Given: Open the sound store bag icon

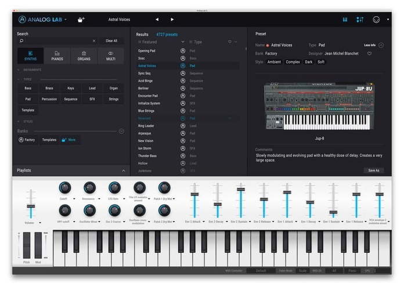Looking at the screenshot, I should point(81,20).
